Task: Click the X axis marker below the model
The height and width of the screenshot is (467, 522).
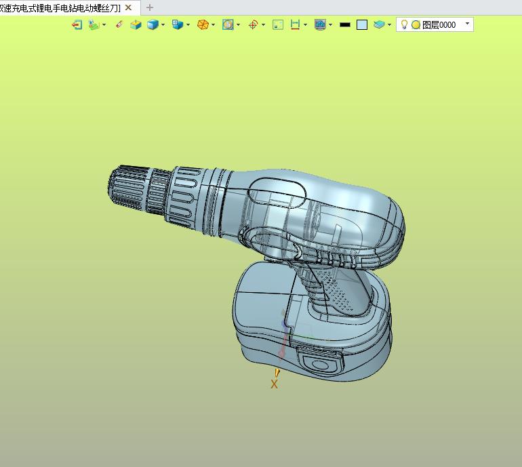Action: 275,384
